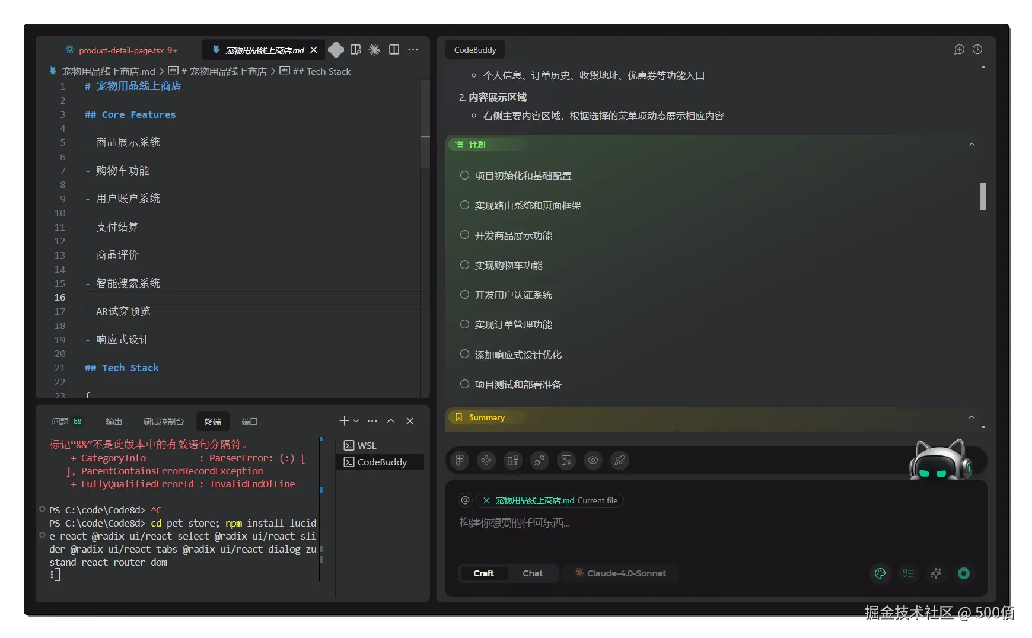Open terminal panel more actions ellipsis

point(372,421)
